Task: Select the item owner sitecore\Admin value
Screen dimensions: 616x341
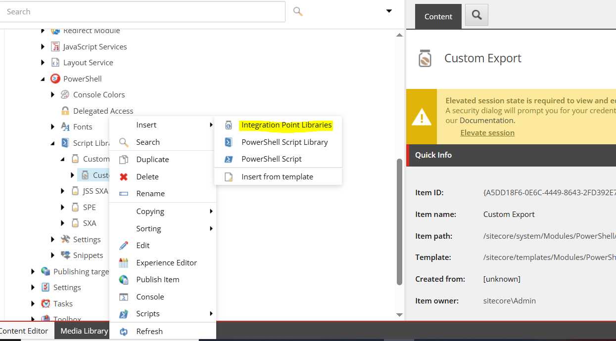Action: click(509, 300)
